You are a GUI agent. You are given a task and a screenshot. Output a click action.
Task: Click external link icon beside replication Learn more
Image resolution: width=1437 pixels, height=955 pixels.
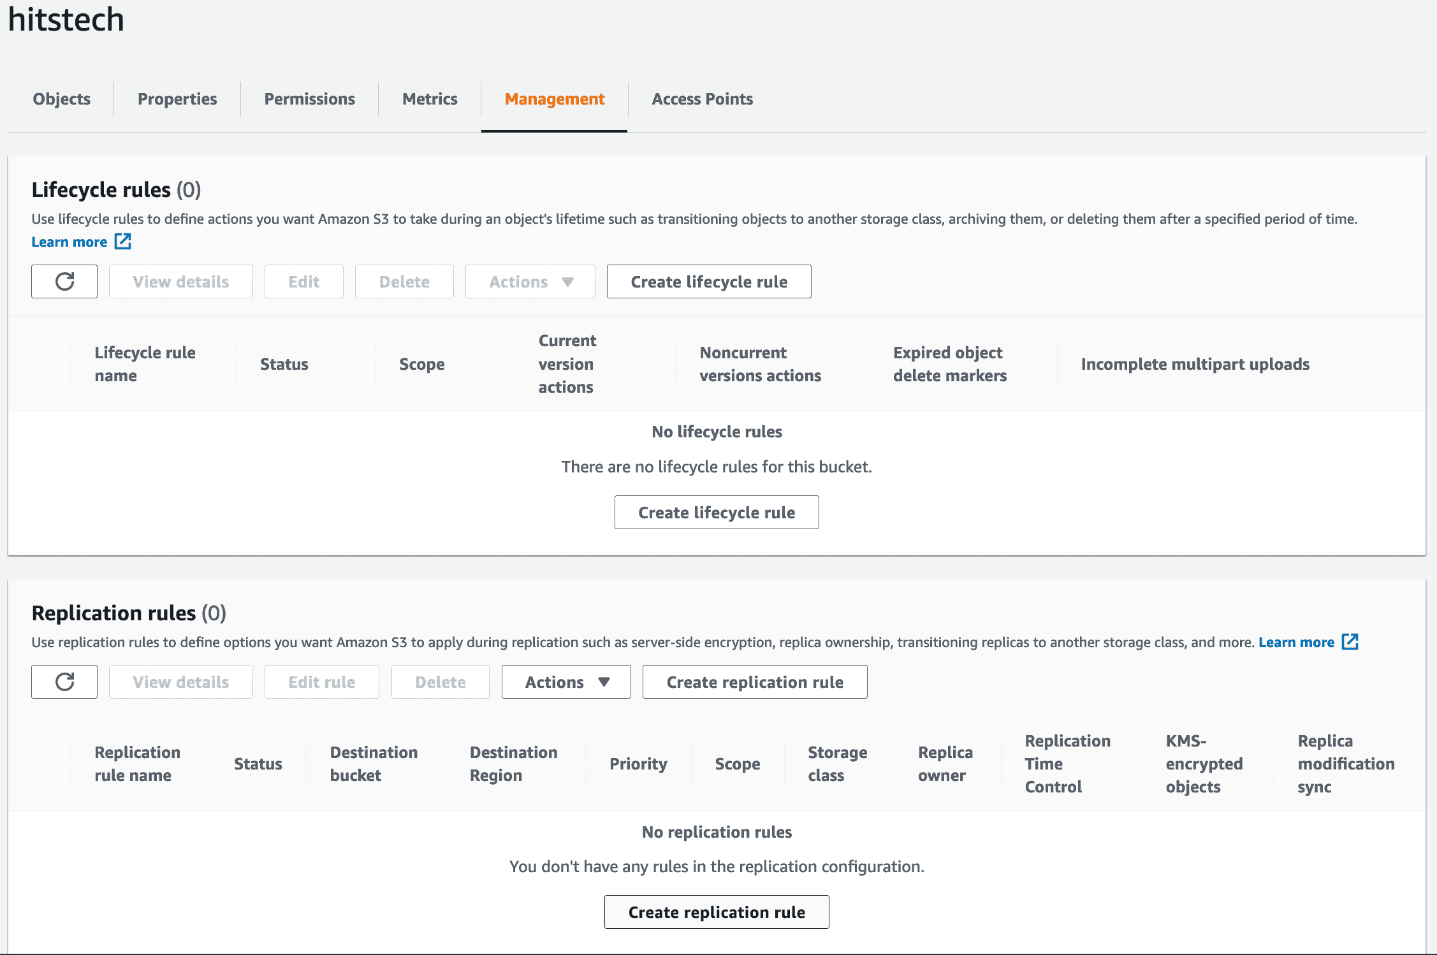1350,641
